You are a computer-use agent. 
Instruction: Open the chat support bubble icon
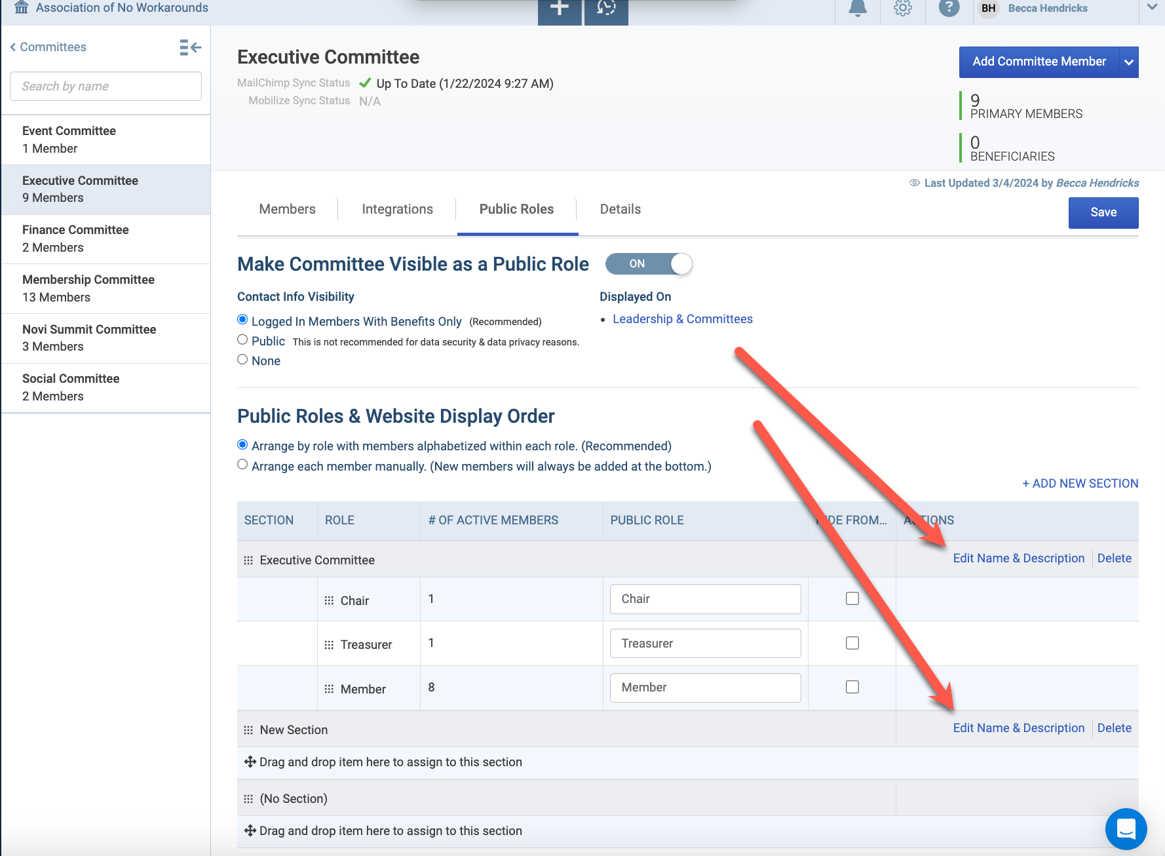1126,829
